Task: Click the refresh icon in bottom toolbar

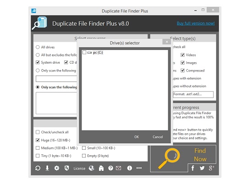Action: point(38,168)
